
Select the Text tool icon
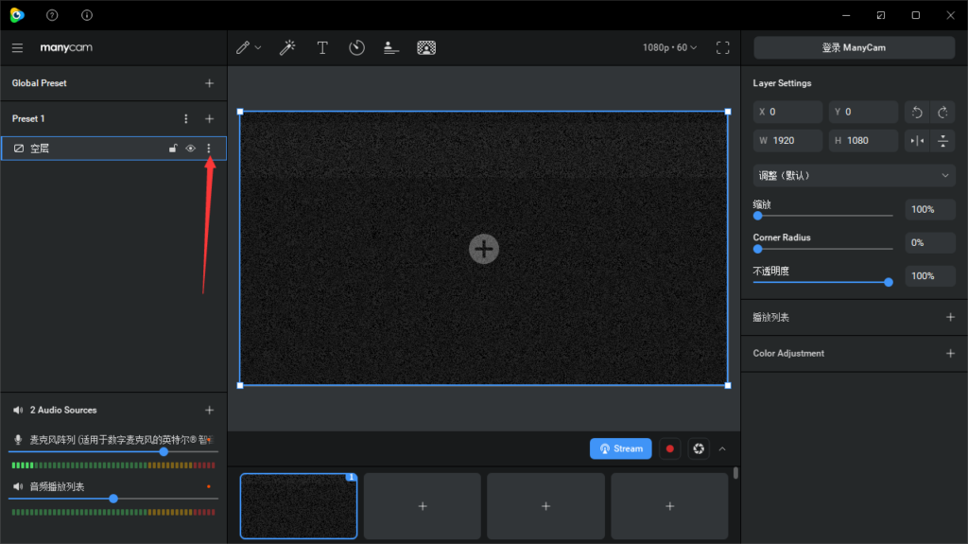click(322, 47)
